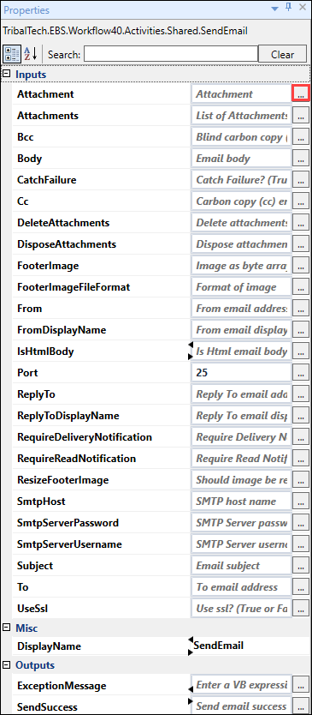Collapse the Misc category
Image resolution: width=312 pixels, height=715 pixels.
(6, 628)
